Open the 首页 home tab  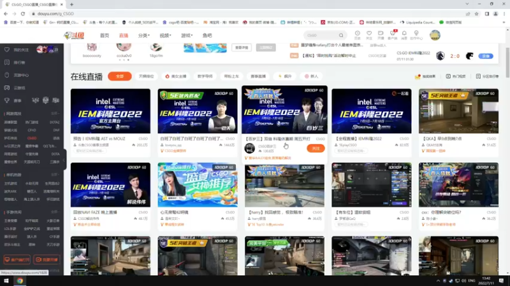105,36
